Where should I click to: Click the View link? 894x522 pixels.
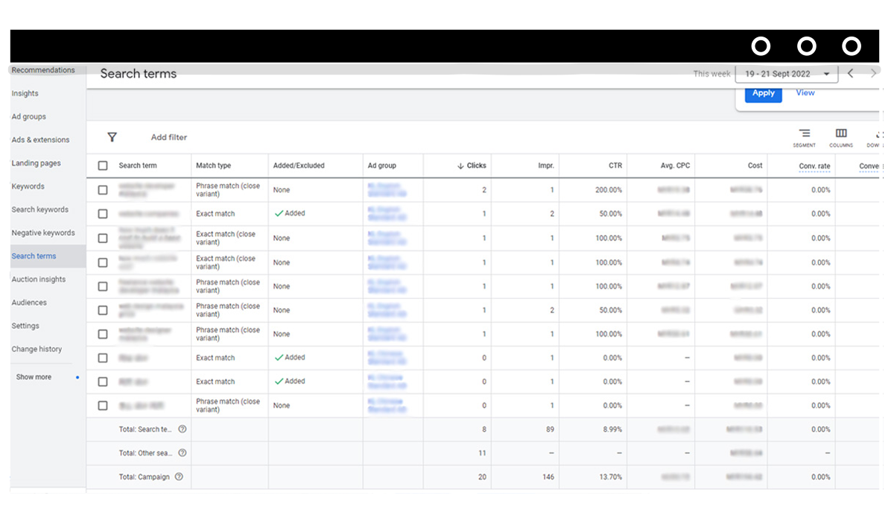(805, 93)
